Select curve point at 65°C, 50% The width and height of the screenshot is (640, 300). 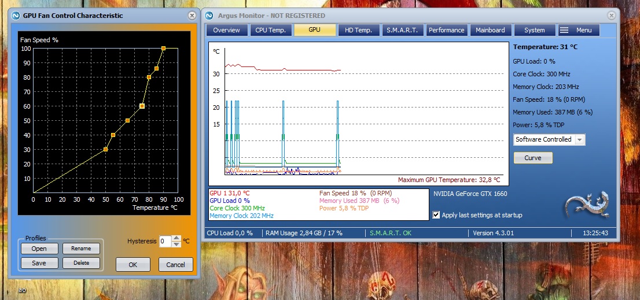(x=127, y=120)
